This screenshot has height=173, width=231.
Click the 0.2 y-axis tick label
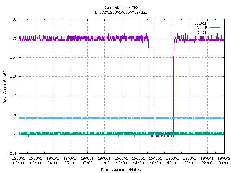(x=13, y=96)
